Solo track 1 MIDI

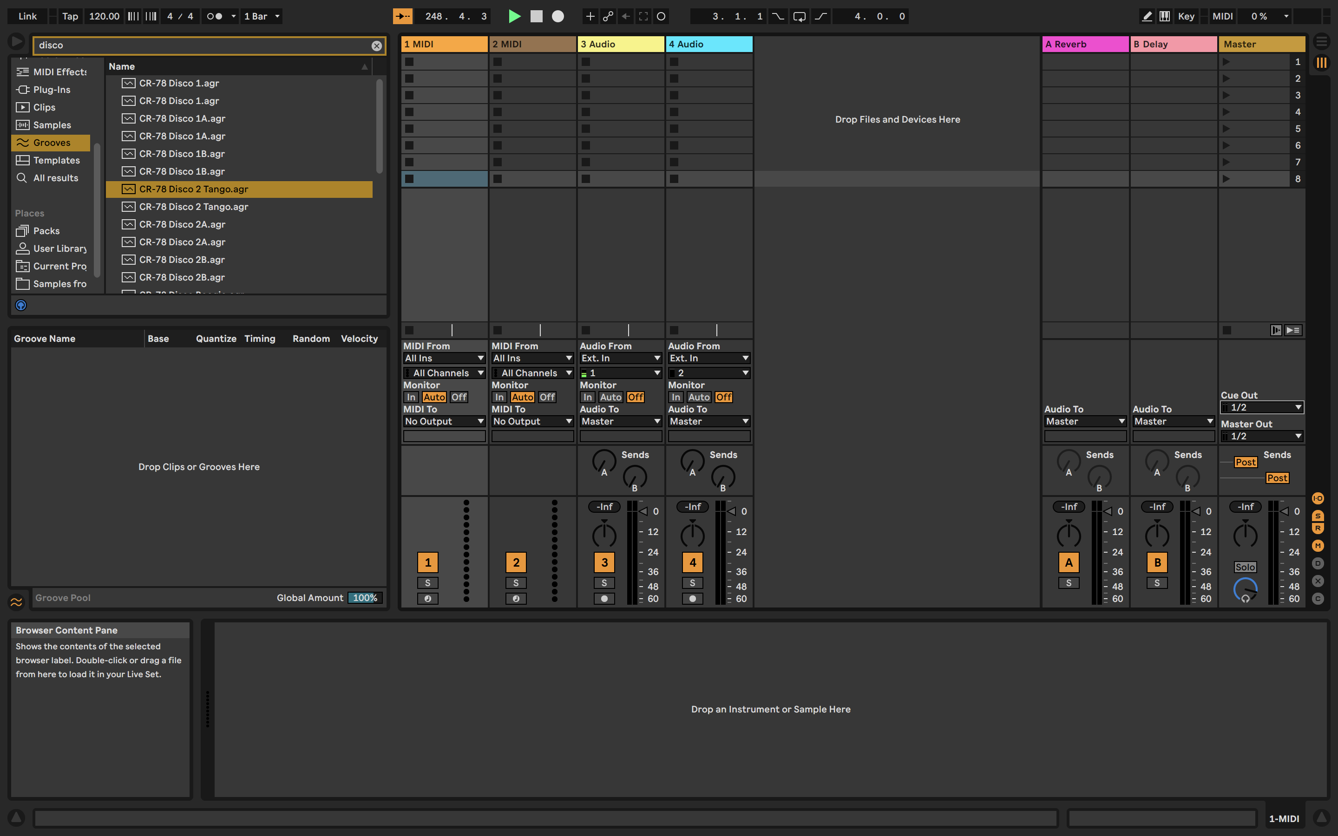(x=427, y=583)
